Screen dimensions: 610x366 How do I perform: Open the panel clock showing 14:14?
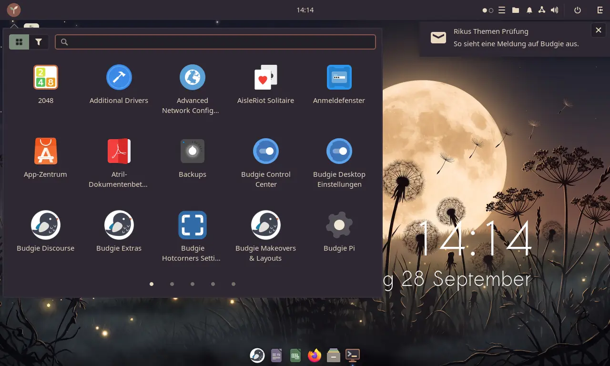point(305,10)
